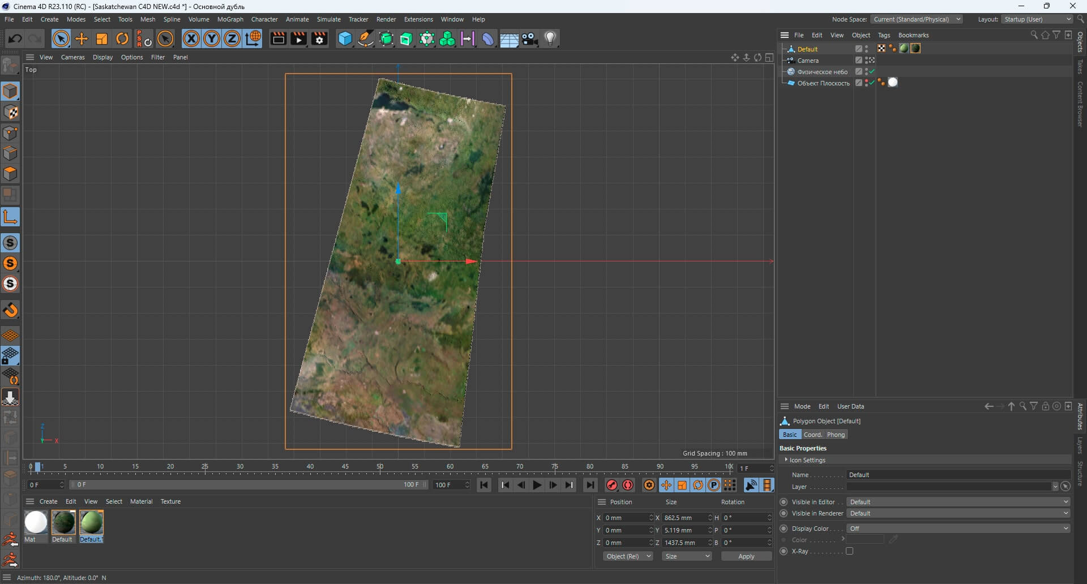Click timeline frame 50 marker
Image resolution: width=1087 pixels, height=584 pixels.
[380, 467]
